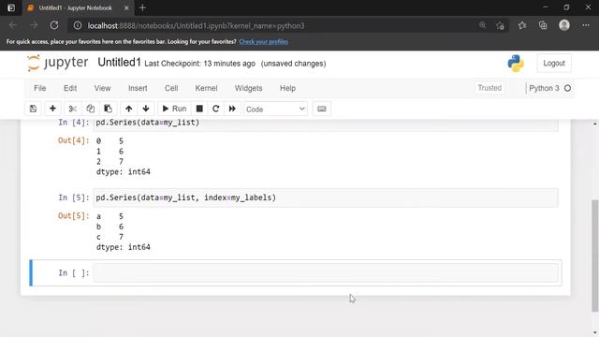
Task: Click the Last Checkpoint text
Action: click(x=199, y=64)
